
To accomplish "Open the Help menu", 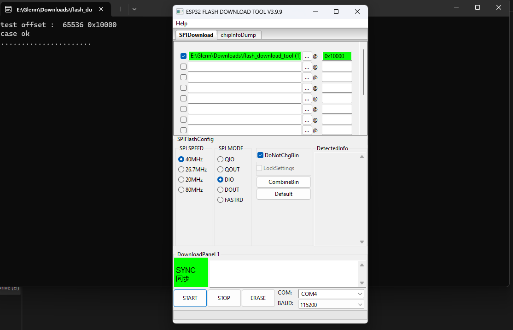I will click(181, 23).
